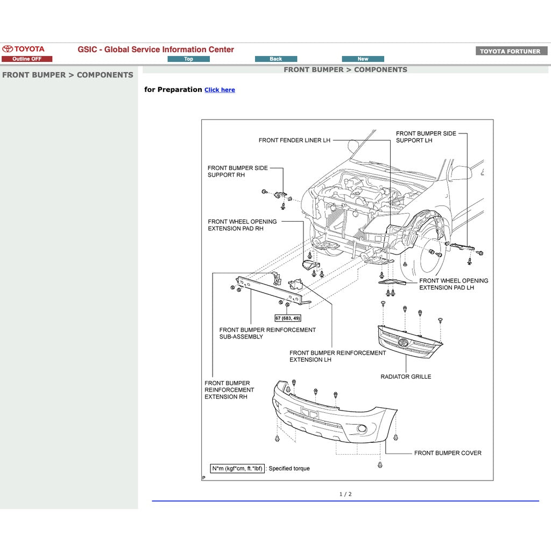Click the New button
551x551 pixels.
click(x=363, y=58)
